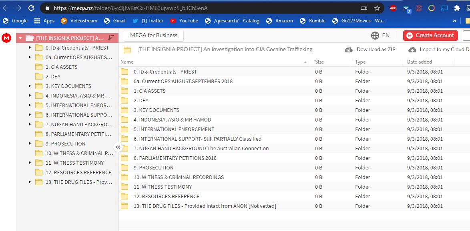The image size is (470, 231).
Task: Click the red blocked extension icon
Action: coord(419,8)
